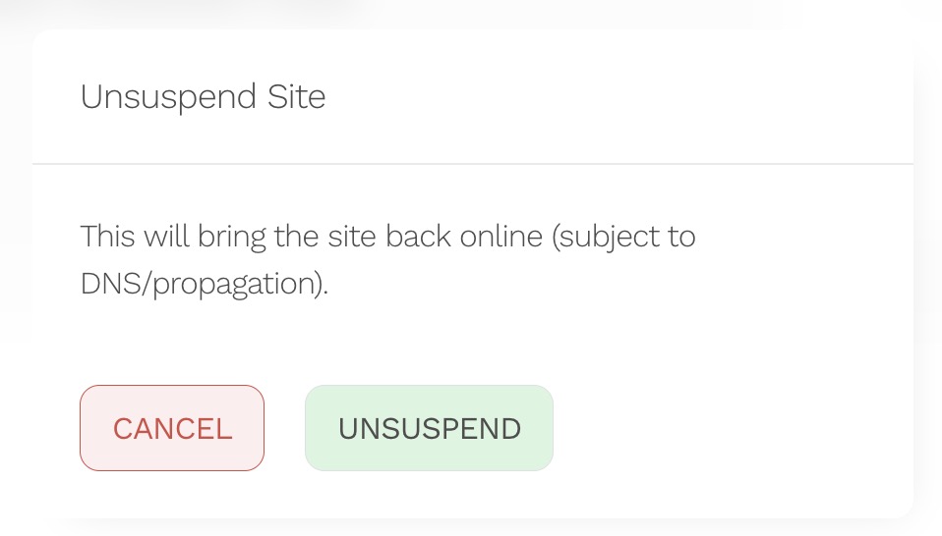Choose CANCEL to keep the site suspended

pos(172,428)
